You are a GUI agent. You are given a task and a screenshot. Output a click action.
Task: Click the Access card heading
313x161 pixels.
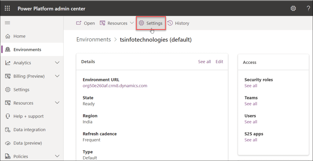tap(249, 63)
